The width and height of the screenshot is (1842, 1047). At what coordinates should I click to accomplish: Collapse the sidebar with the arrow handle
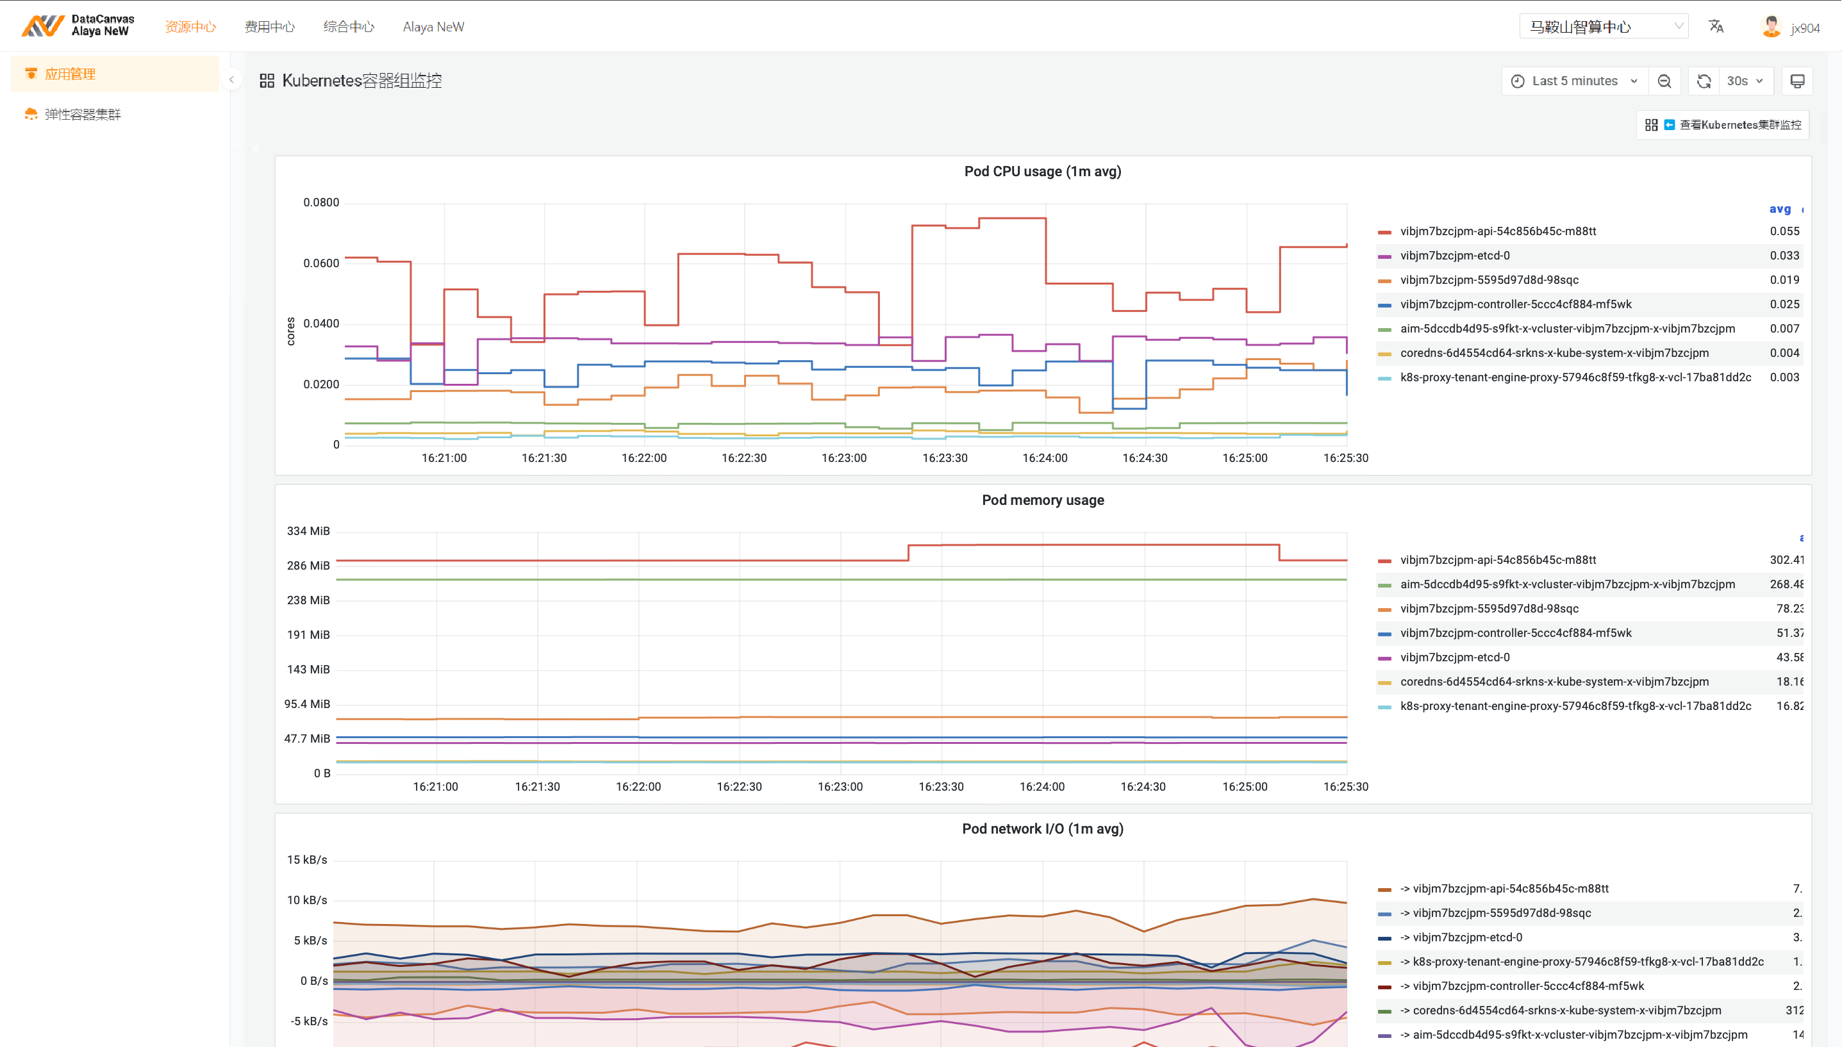coord(231,80)
